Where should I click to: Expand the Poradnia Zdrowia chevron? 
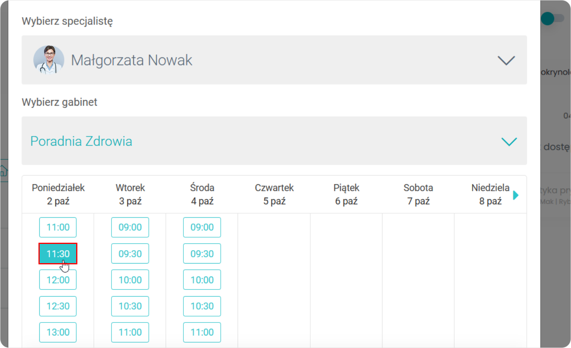(x=509, y=142)
